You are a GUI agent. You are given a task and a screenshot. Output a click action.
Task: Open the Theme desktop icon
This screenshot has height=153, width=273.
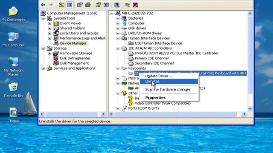[x=13, y=115]
